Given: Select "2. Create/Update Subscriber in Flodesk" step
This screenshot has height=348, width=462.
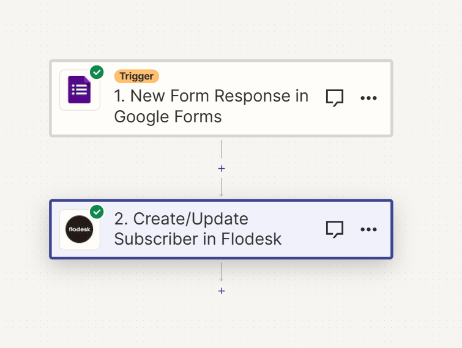Looking at the screenshot, I should coord(221,229).
